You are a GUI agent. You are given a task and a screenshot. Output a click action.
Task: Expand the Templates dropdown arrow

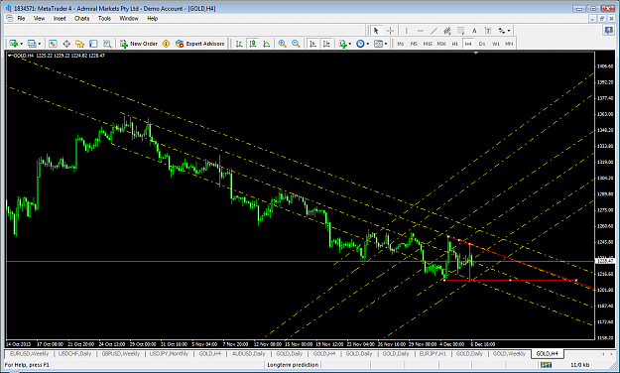click(x=386, y=44)
